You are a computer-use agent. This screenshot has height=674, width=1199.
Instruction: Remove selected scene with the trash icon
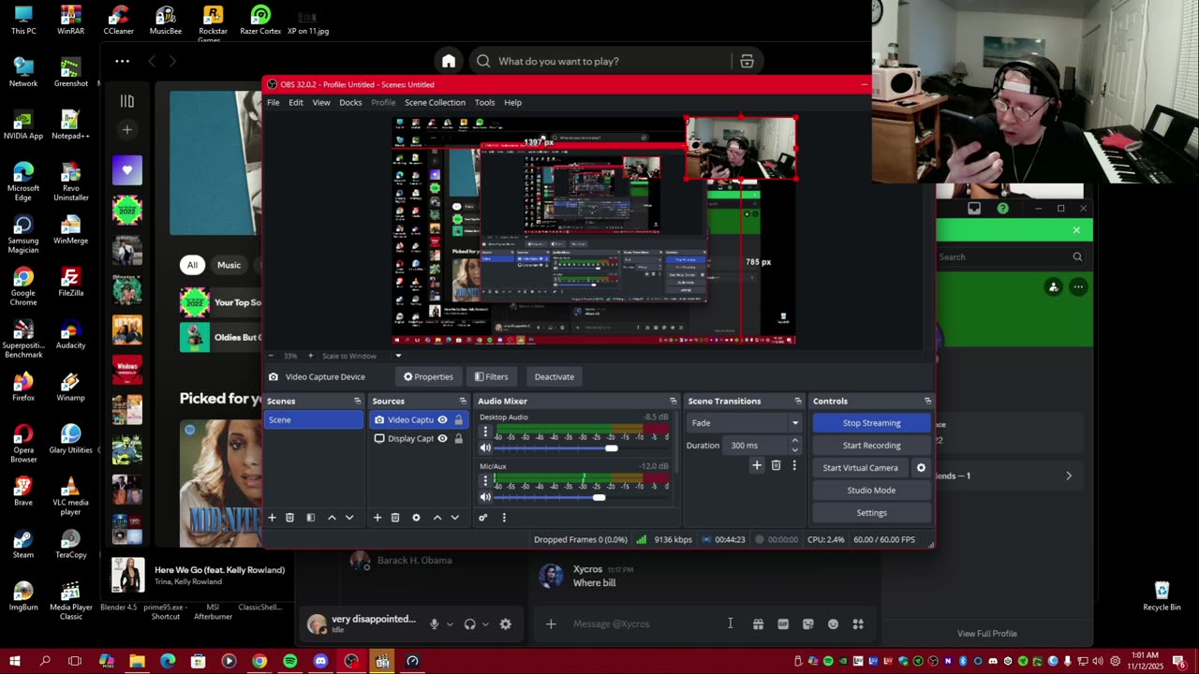coord(290,518)
